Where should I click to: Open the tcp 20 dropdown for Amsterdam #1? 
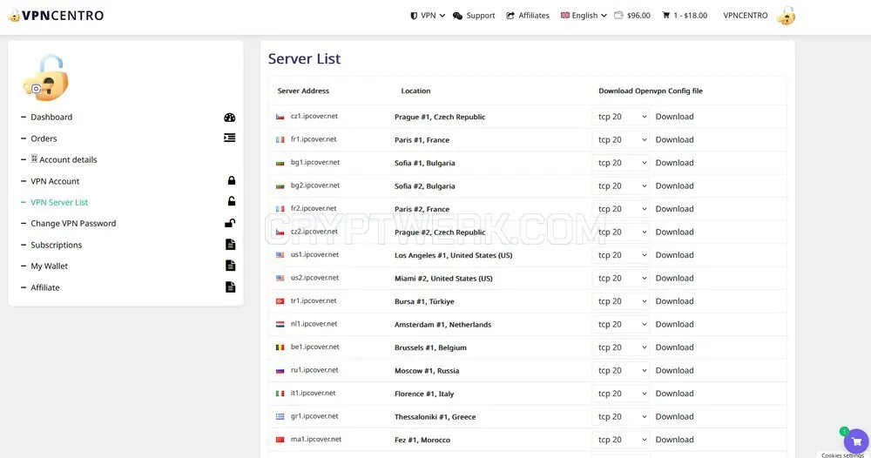tap(621, 324)
